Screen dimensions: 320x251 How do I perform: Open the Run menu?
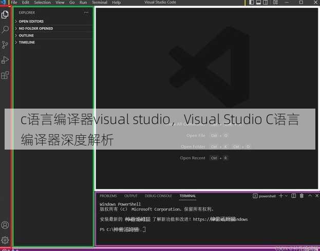pyautogui.click(x=83, y=3)
